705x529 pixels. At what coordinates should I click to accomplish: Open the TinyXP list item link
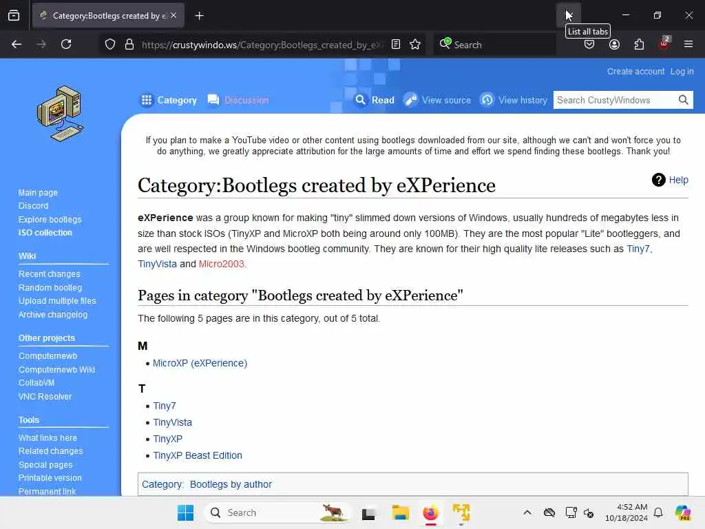coord(167,439)
